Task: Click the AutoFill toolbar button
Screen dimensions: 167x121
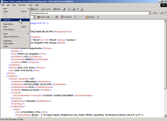Action: click(78, 17)
